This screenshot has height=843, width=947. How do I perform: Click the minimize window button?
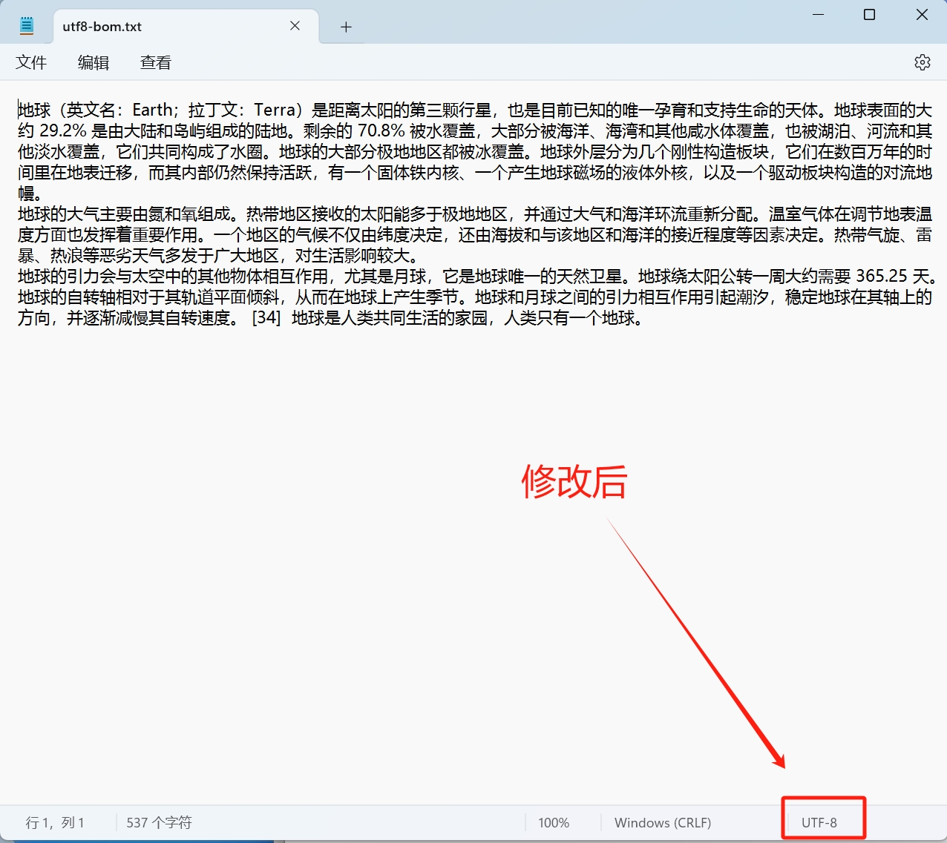tap(818, 15)
